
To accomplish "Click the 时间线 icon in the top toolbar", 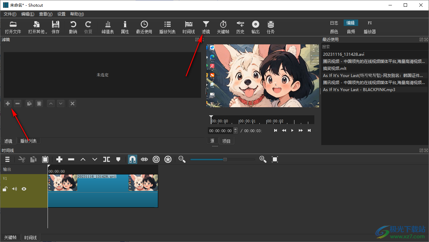I will coord(189,27).
